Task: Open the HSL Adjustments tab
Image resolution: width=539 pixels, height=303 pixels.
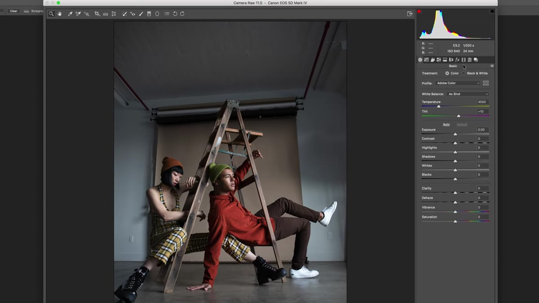Action: click(x=439, y=60)
